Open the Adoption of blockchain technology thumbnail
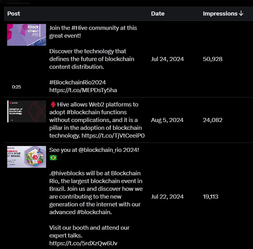The height and width of the screenshot is (249, 253). pyautogui.click(x=27, y=111)
